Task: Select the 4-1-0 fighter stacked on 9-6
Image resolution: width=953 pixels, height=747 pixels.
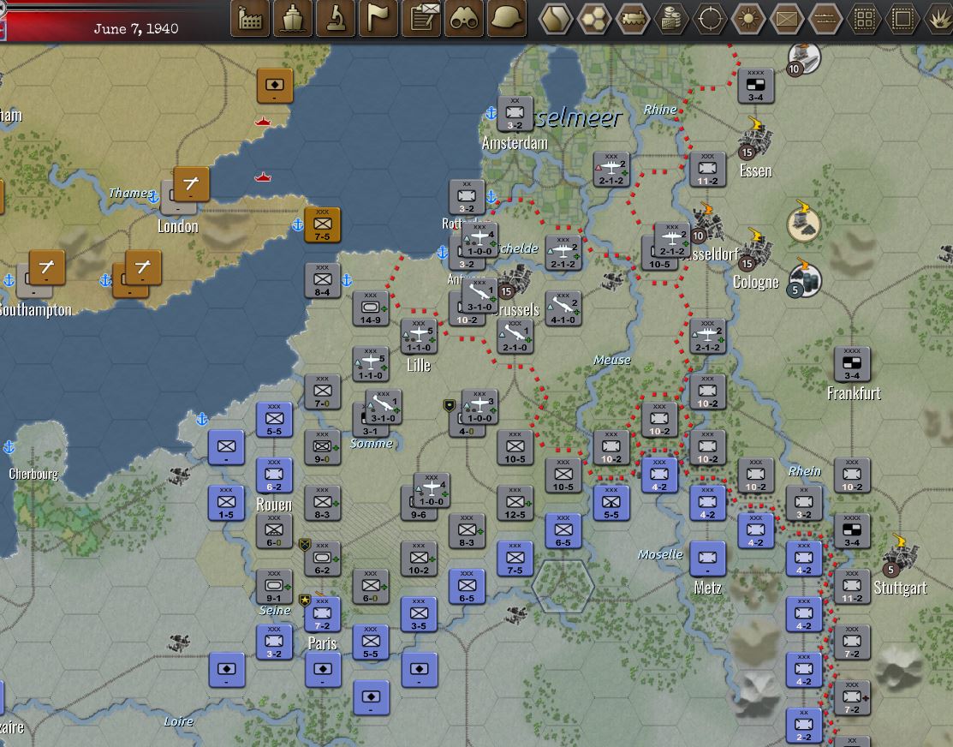Action: click(432, 490)
